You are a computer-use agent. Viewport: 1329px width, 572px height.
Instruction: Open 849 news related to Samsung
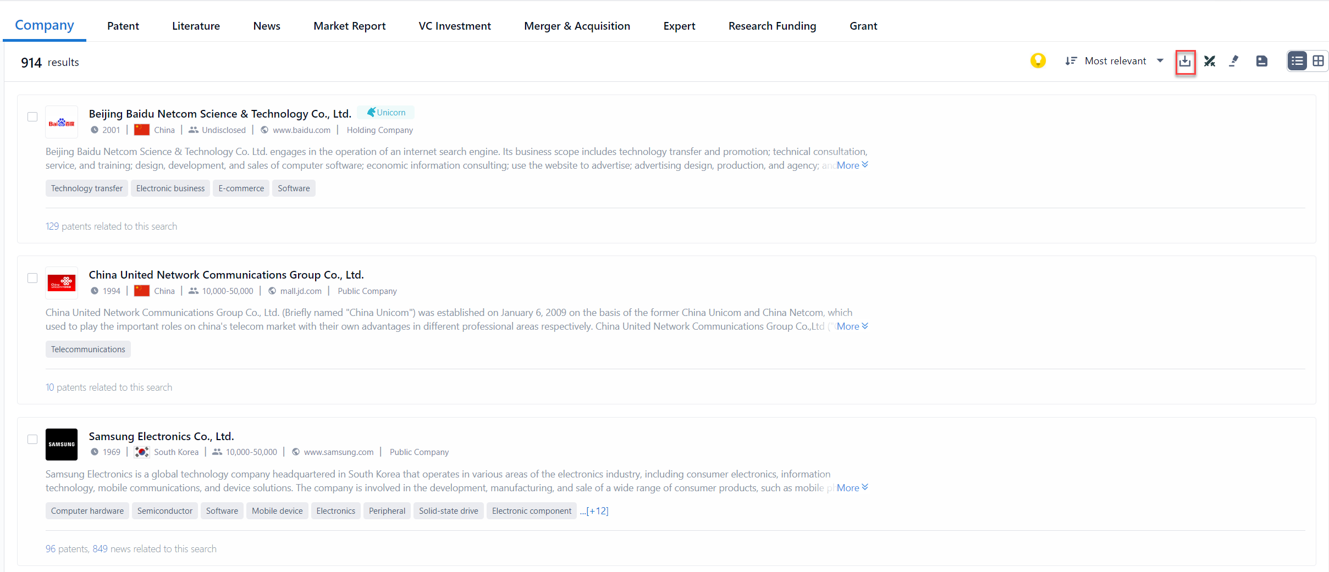100,548
